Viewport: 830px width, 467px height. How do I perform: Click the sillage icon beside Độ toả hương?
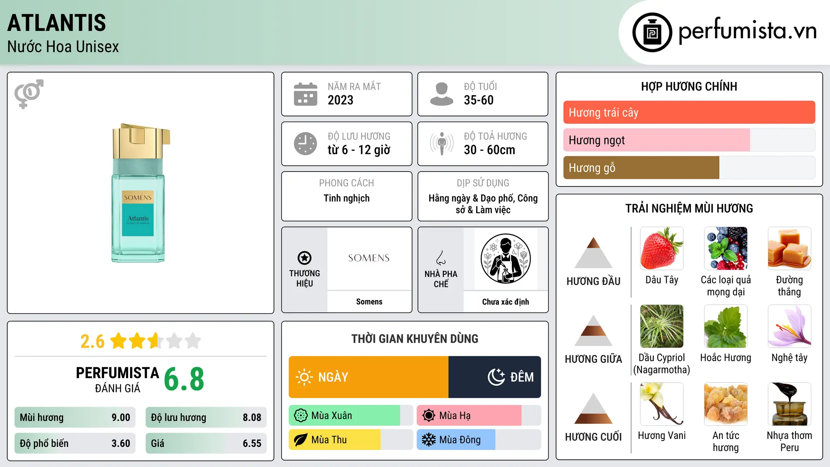(x=442, y=144)
